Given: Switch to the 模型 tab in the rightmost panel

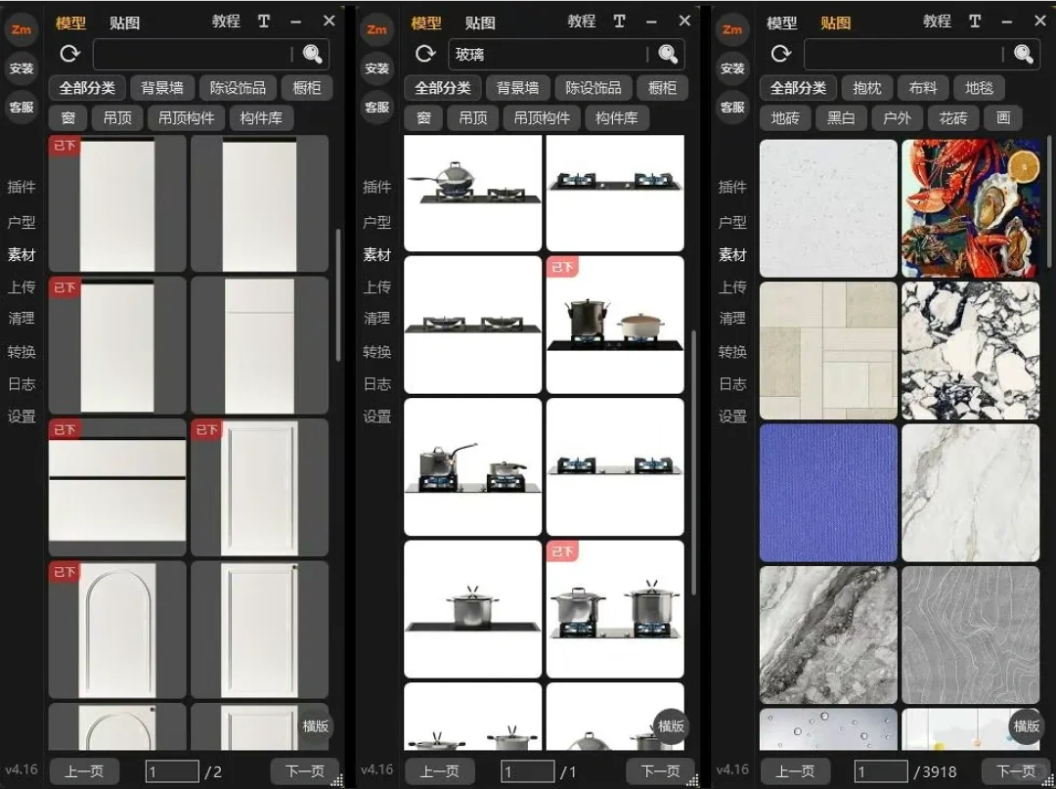Looking at the screenshot, I should [783, 22].
